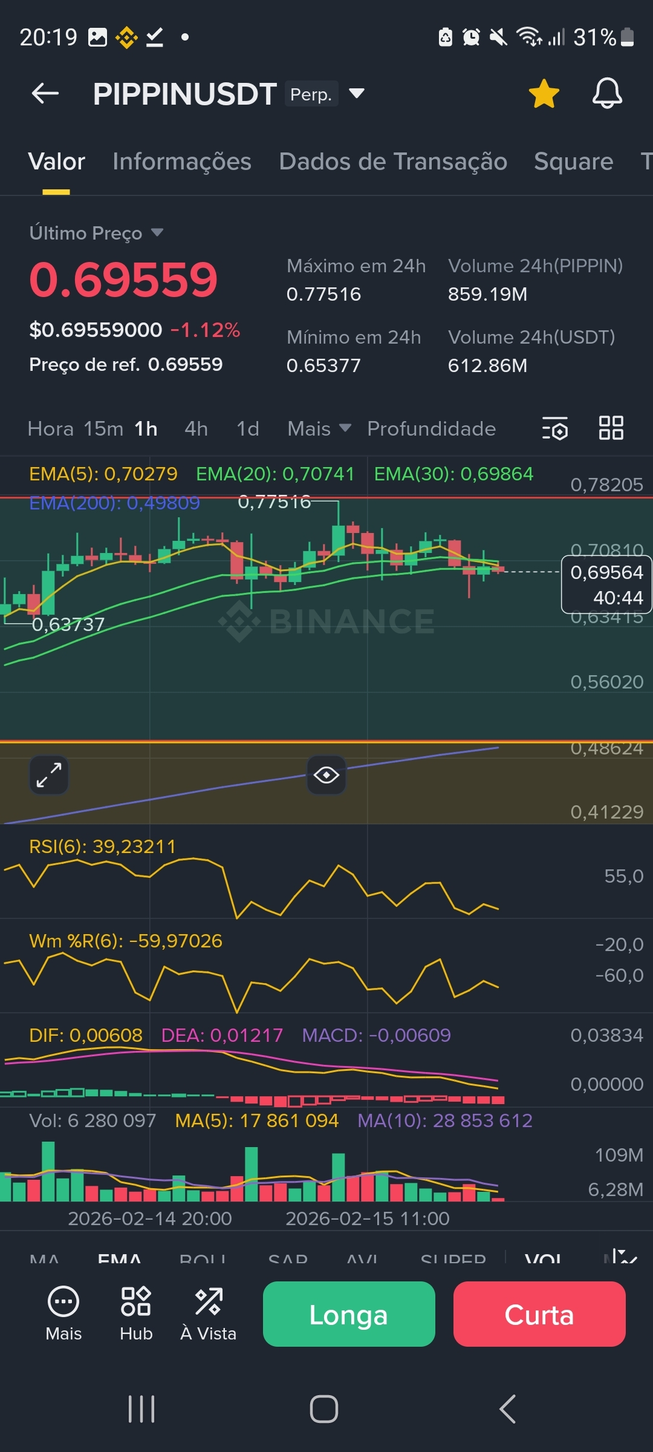The height and width of the screenshot is (1452, 653).
Task: Open the Hub shortcut
Action: (x=136, y=1313)
